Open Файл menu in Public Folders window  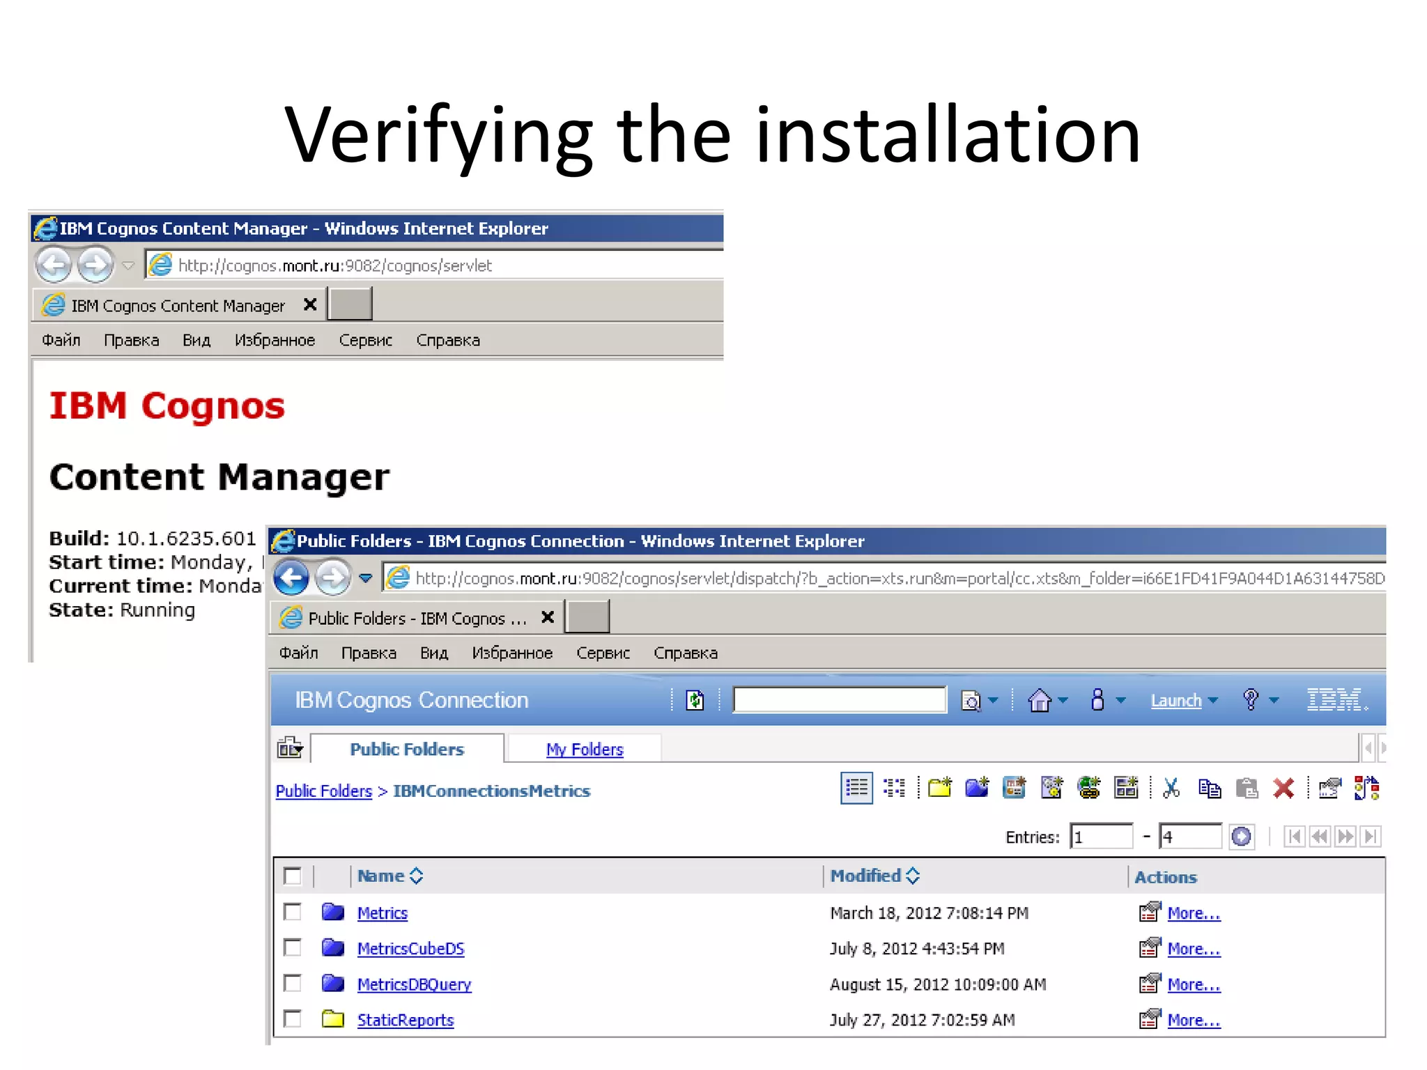tap(298, 653)
